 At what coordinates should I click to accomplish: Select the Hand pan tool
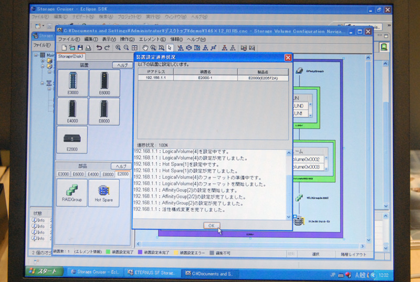coord(145,48)
